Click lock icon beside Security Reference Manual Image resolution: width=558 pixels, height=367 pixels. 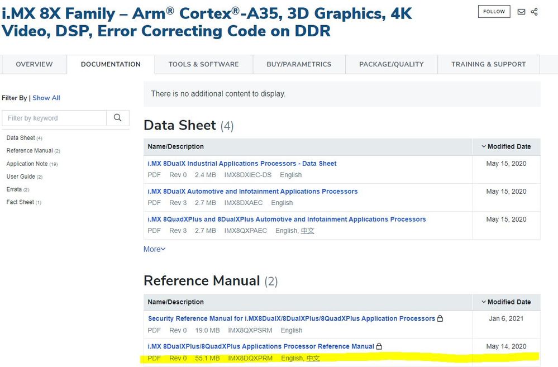[x=440, y=318]
